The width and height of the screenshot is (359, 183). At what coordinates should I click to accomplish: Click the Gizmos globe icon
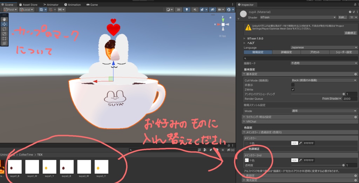(229, 9)
